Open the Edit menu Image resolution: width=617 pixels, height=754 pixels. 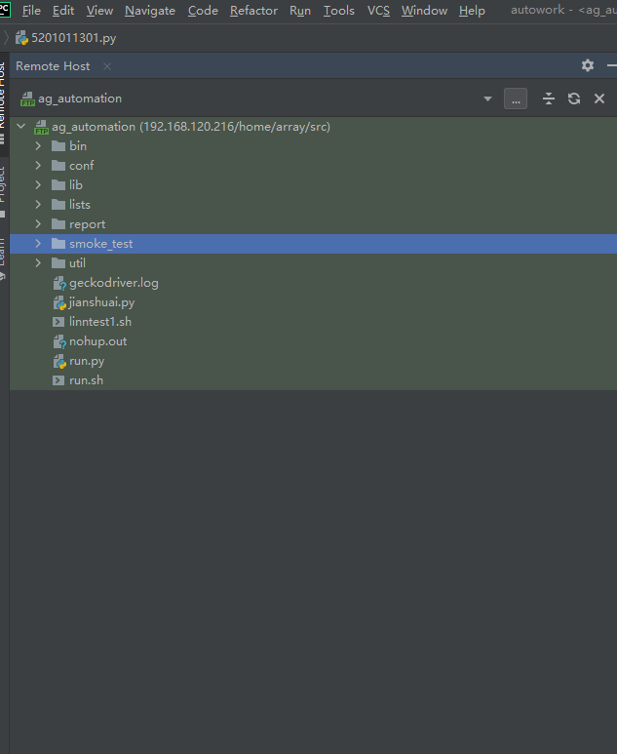click(x=63, y=11)
